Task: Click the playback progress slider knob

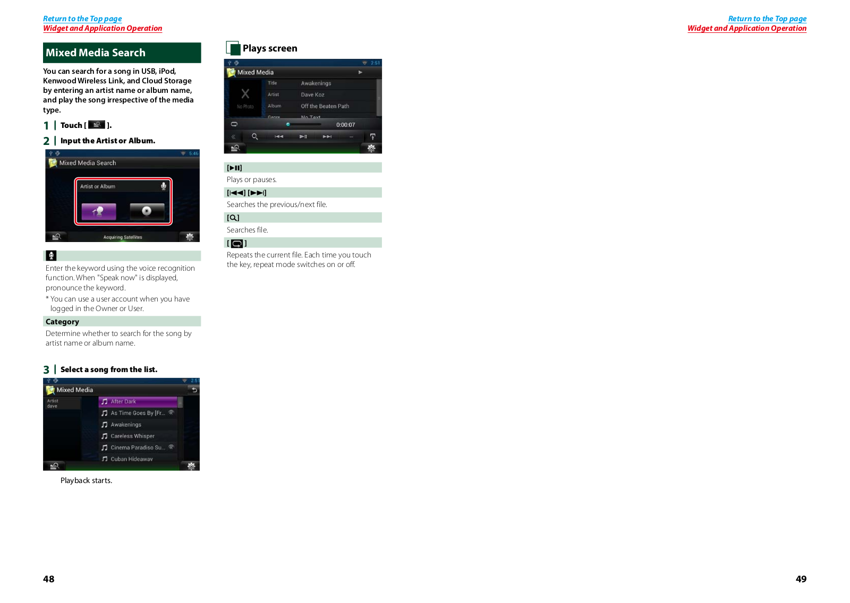Action: (x=288, y=124)
